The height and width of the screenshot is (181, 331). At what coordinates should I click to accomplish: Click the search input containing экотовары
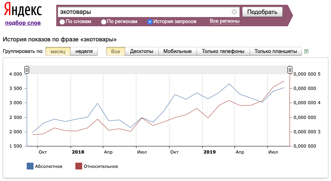coord(149,12)
